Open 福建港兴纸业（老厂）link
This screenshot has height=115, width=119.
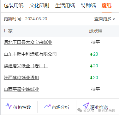click(26, 66)
